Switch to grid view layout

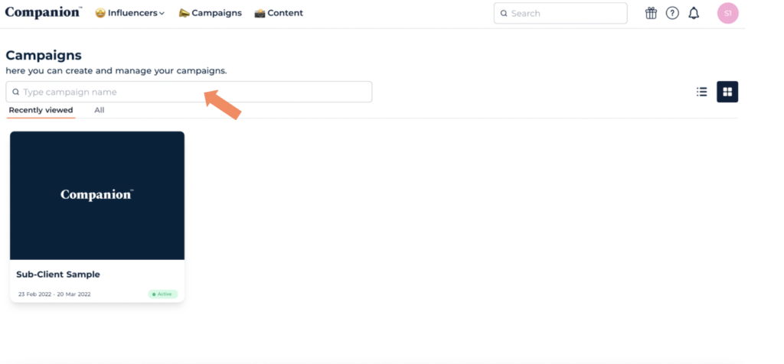727,92
